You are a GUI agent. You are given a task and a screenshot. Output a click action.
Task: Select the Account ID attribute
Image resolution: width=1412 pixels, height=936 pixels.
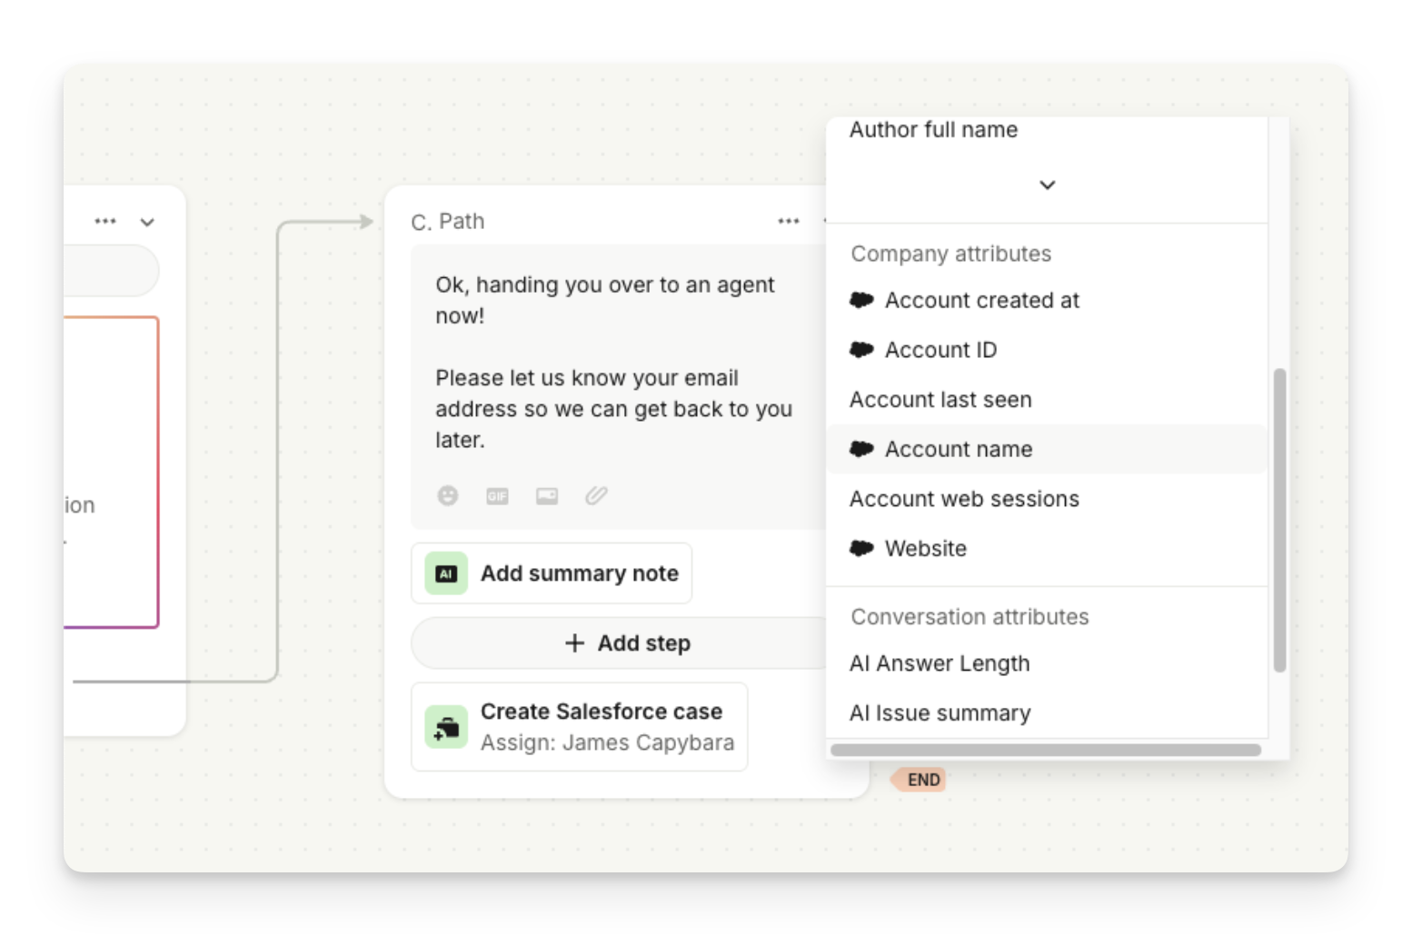click(940, 350)
